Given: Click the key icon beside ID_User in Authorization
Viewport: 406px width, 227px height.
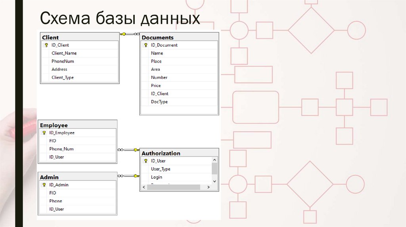Looking at the screenshot, I should (146, 161).
